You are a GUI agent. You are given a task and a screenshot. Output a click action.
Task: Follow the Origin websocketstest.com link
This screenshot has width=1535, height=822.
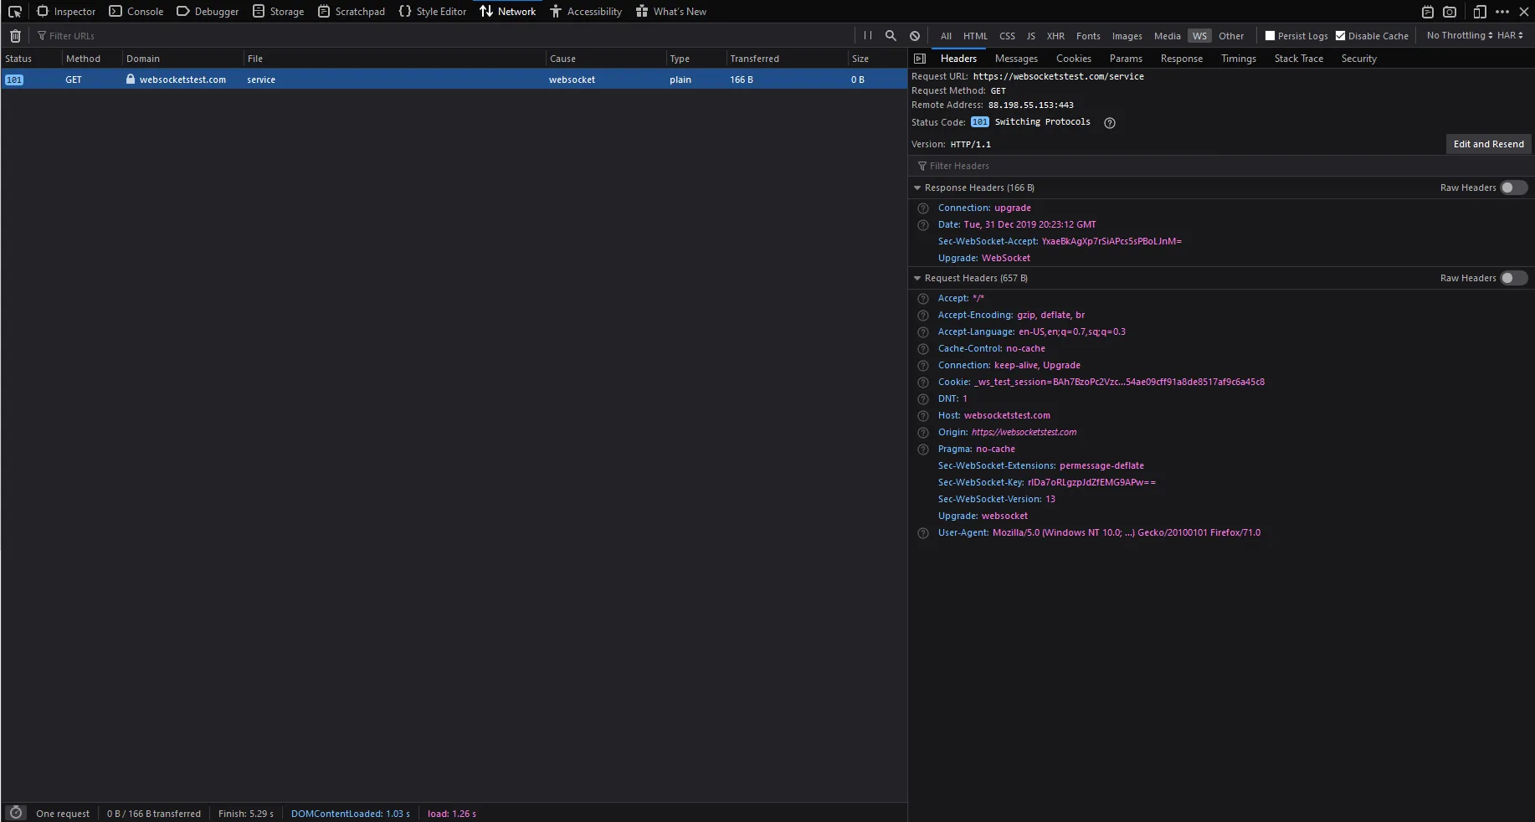pyautogui.click(x=1024, y=432)
